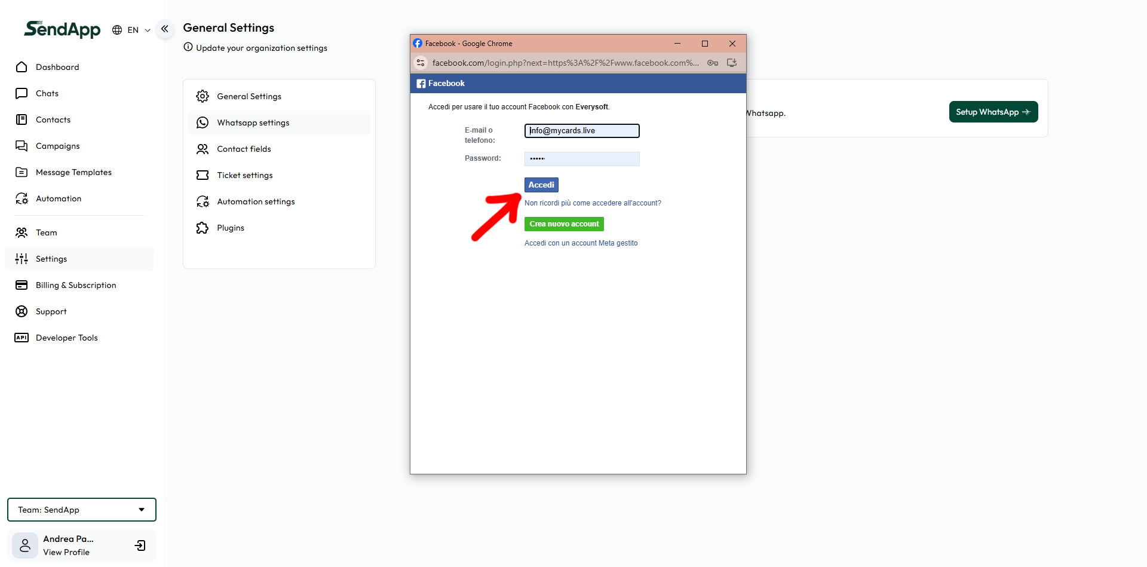
Task: Collapse the sidebar with double chevron
Action: pyautogui.click(x=165, y=29)
